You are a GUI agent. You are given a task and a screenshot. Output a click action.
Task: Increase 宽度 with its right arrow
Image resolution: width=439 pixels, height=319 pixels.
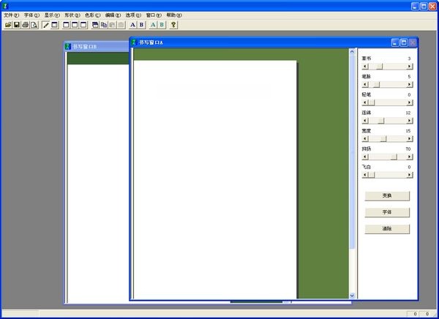[x=409, y=138]
